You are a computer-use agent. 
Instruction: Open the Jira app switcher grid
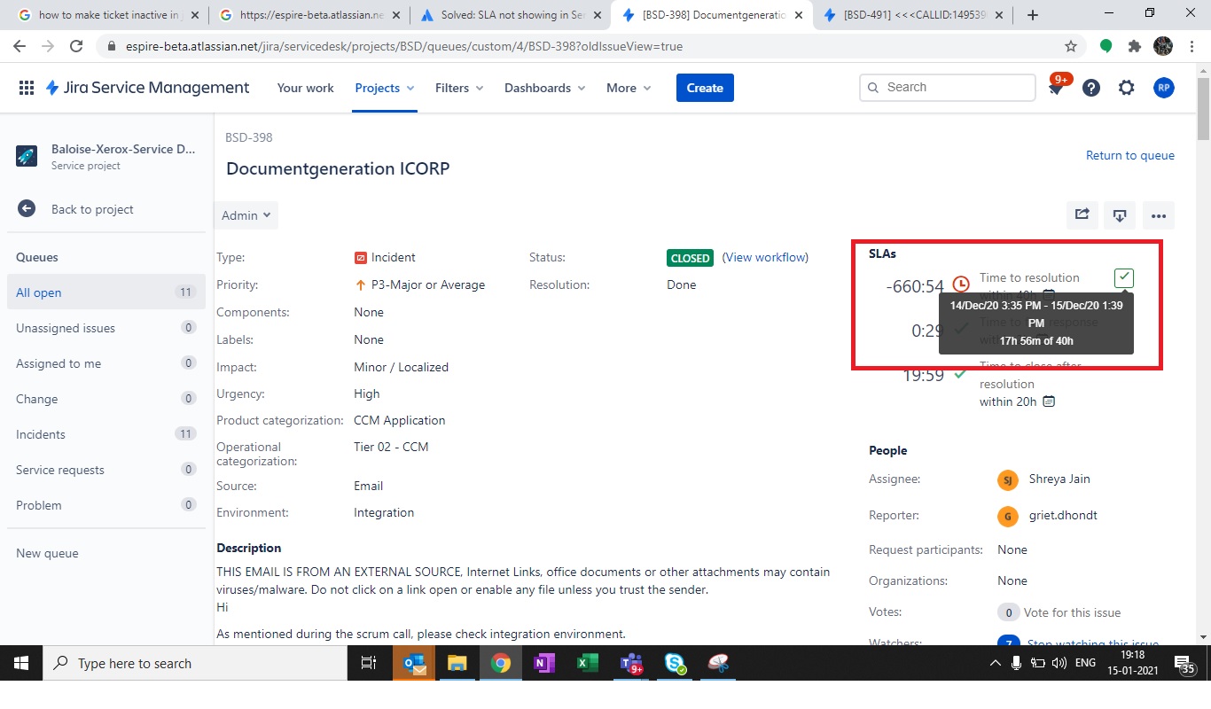pos(27,88)
